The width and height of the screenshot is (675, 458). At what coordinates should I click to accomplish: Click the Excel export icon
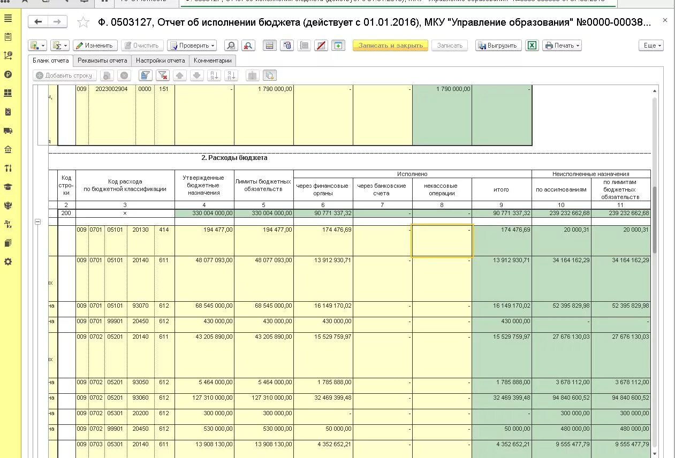(x=532, y=45)
